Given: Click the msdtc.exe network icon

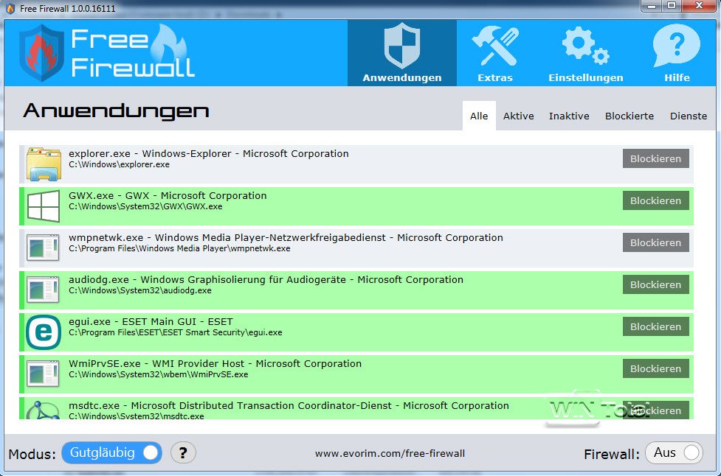Looking at the screenshot, I should pyautogui.click(x=43, y=410).
